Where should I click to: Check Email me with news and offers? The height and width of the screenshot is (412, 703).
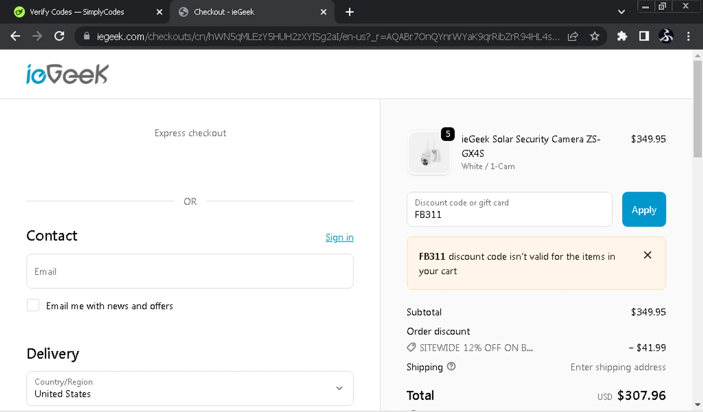point(33,305)
